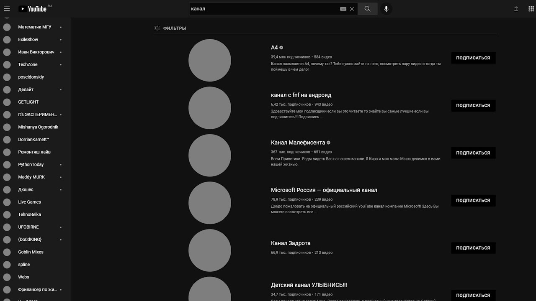
Task: Open Goblin Mixes subscription
Action: tap(35, 252)
